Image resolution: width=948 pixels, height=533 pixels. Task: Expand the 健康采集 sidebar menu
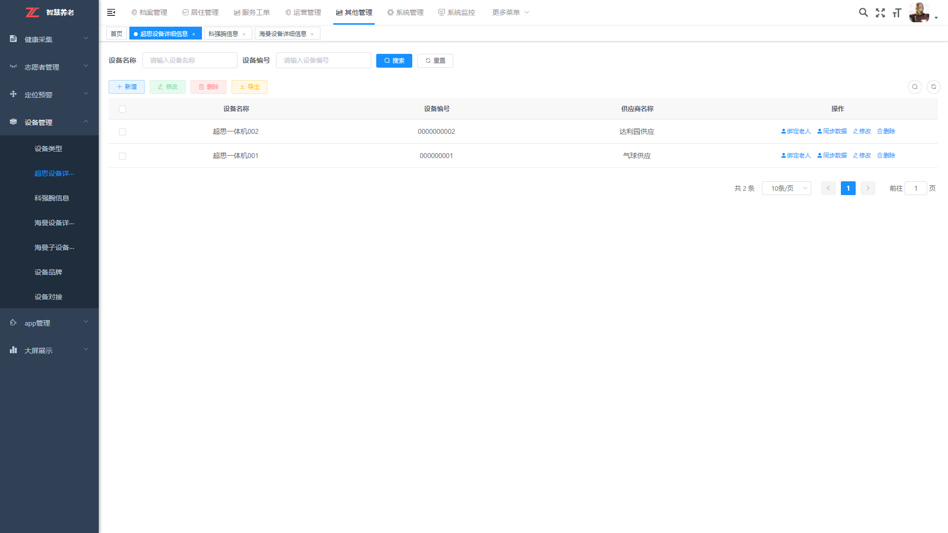tap(49, 39)
